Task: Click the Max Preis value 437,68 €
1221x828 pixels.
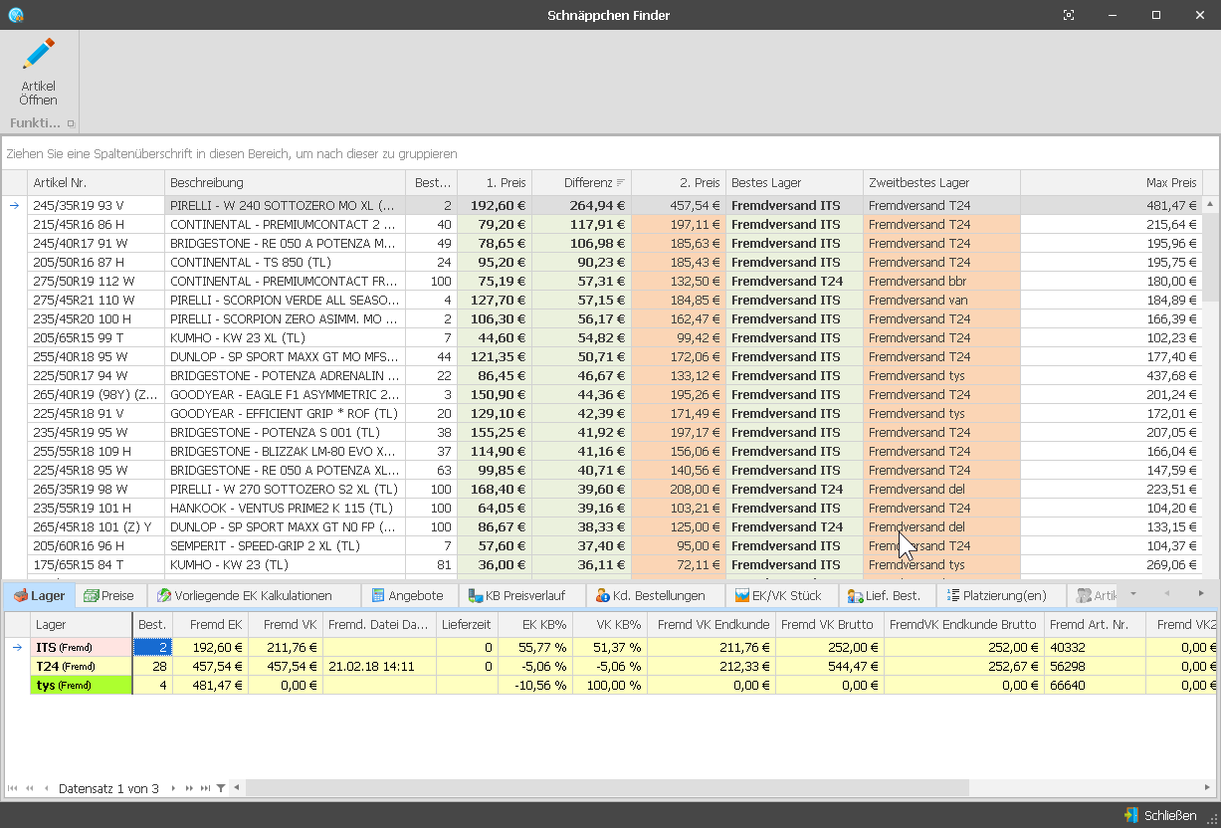Action: (1112, 376)
